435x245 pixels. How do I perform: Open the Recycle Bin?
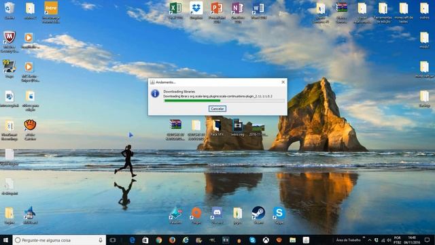click(10, 11)
